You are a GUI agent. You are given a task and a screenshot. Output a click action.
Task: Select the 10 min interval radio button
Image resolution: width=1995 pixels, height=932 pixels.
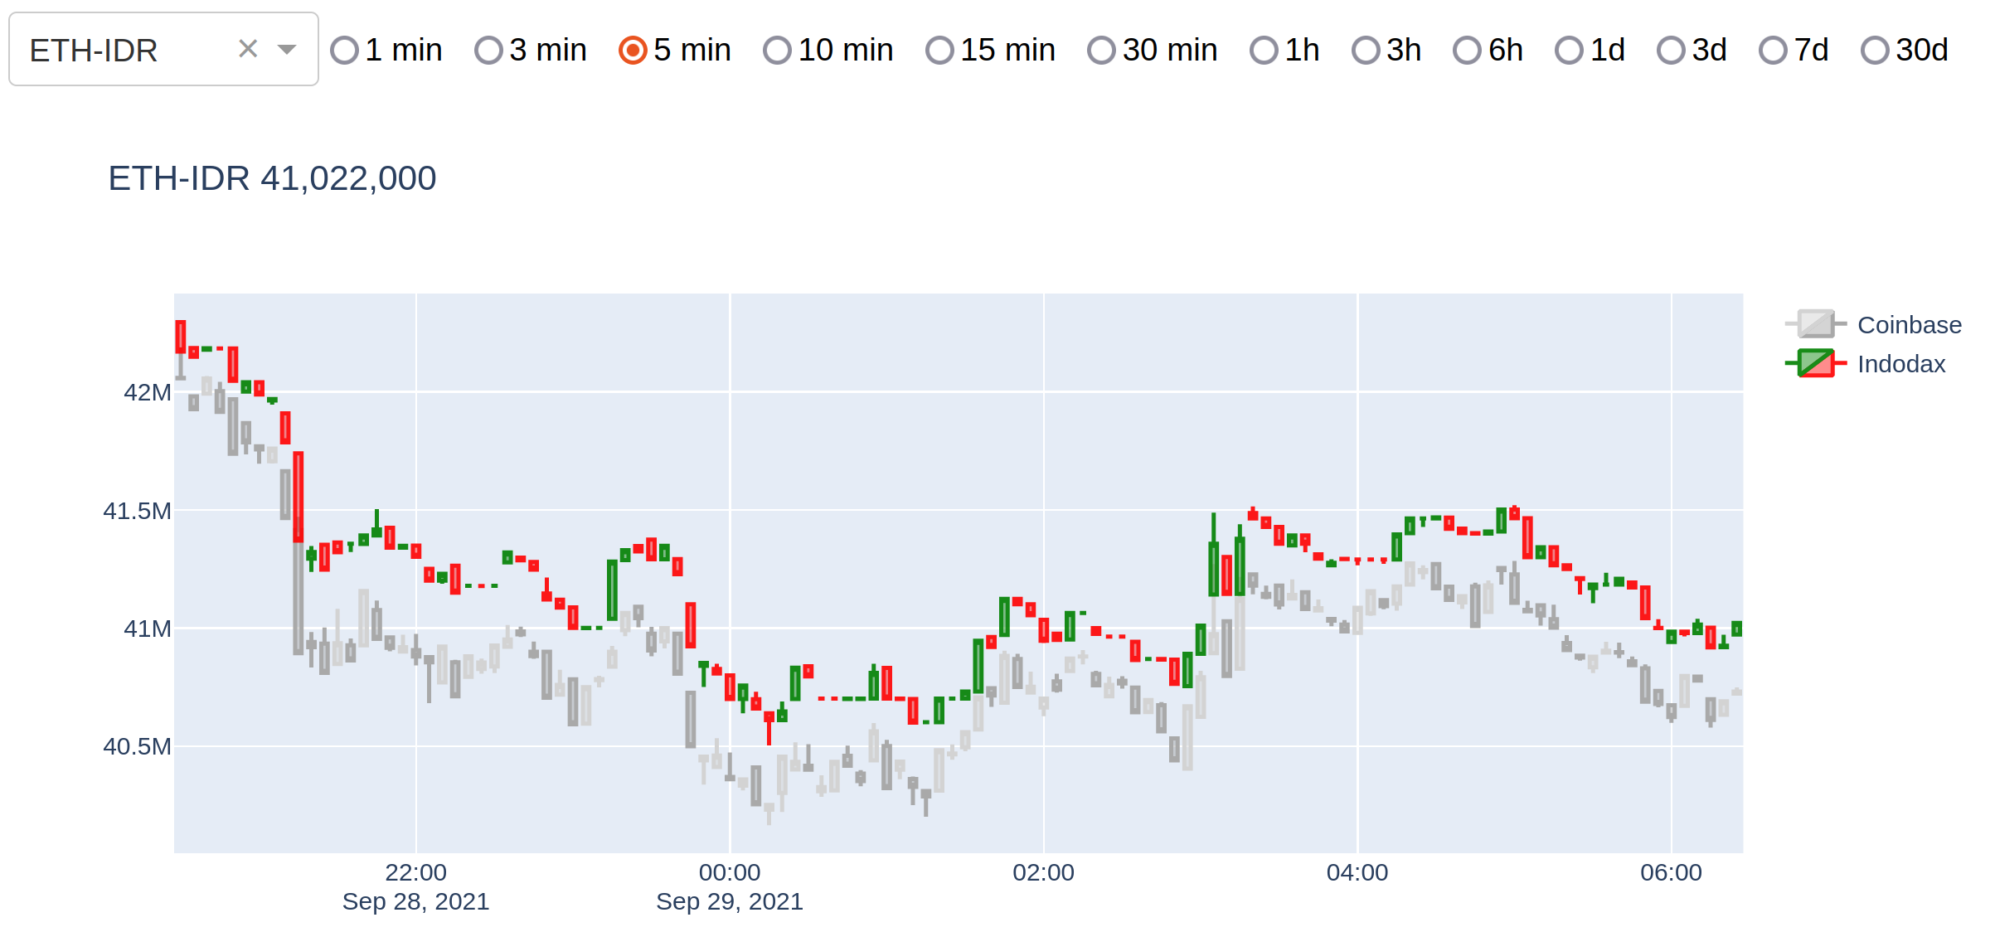point(777,51)
